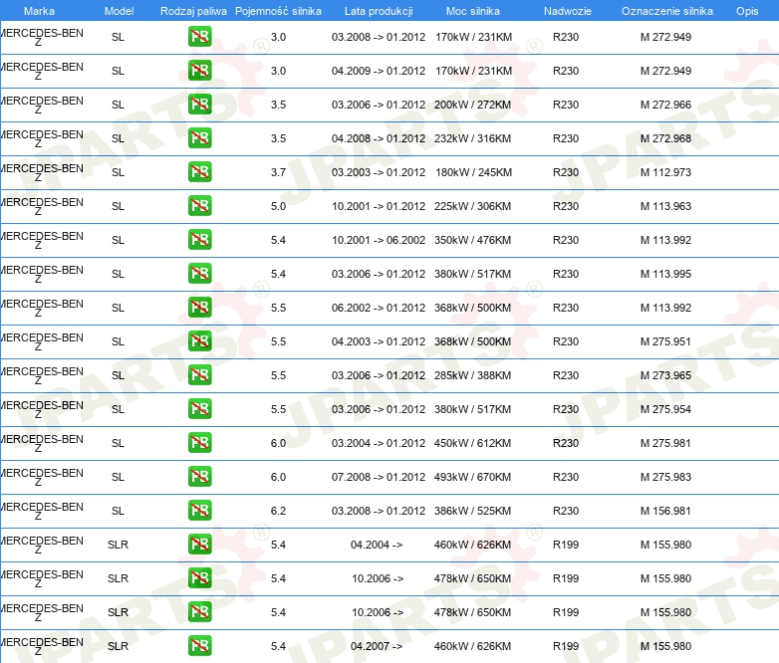This screenshot has width=779, height=663.
Task: Click the fuel icon in the 350kW / 476KM row
Action: point(199,239)
